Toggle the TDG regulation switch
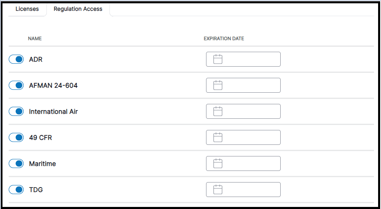The image size is (381, 209). (x=16, y=190)
